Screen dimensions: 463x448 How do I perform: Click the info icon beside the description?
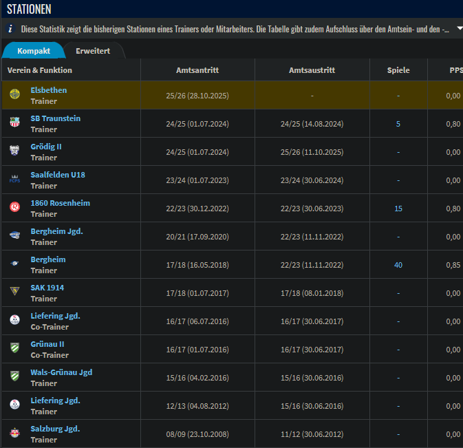point(10,30)
